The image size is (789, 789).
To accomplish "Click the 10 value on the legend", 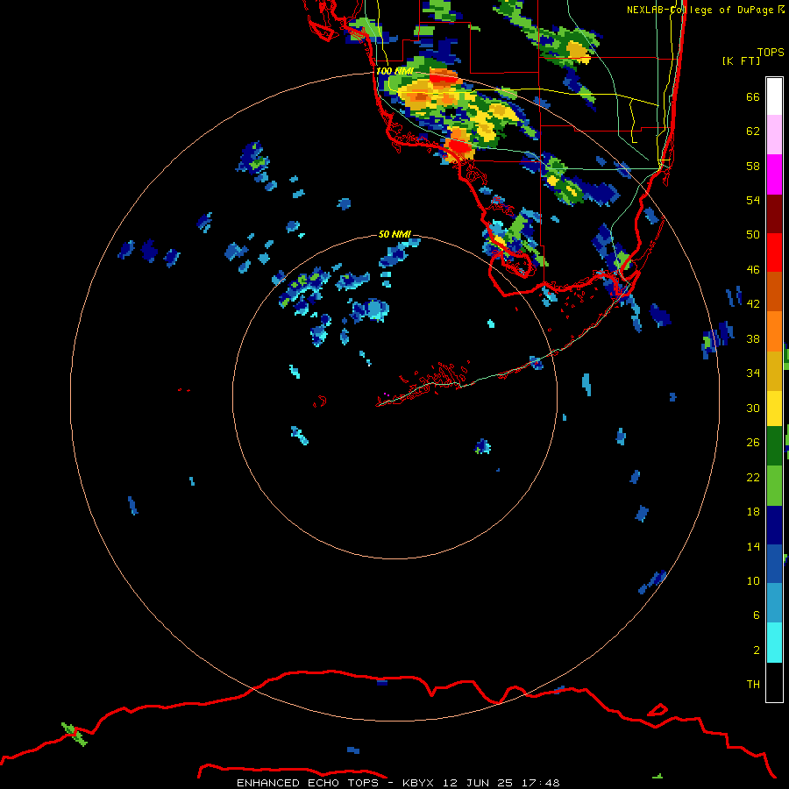I will (x=753, y=580).
